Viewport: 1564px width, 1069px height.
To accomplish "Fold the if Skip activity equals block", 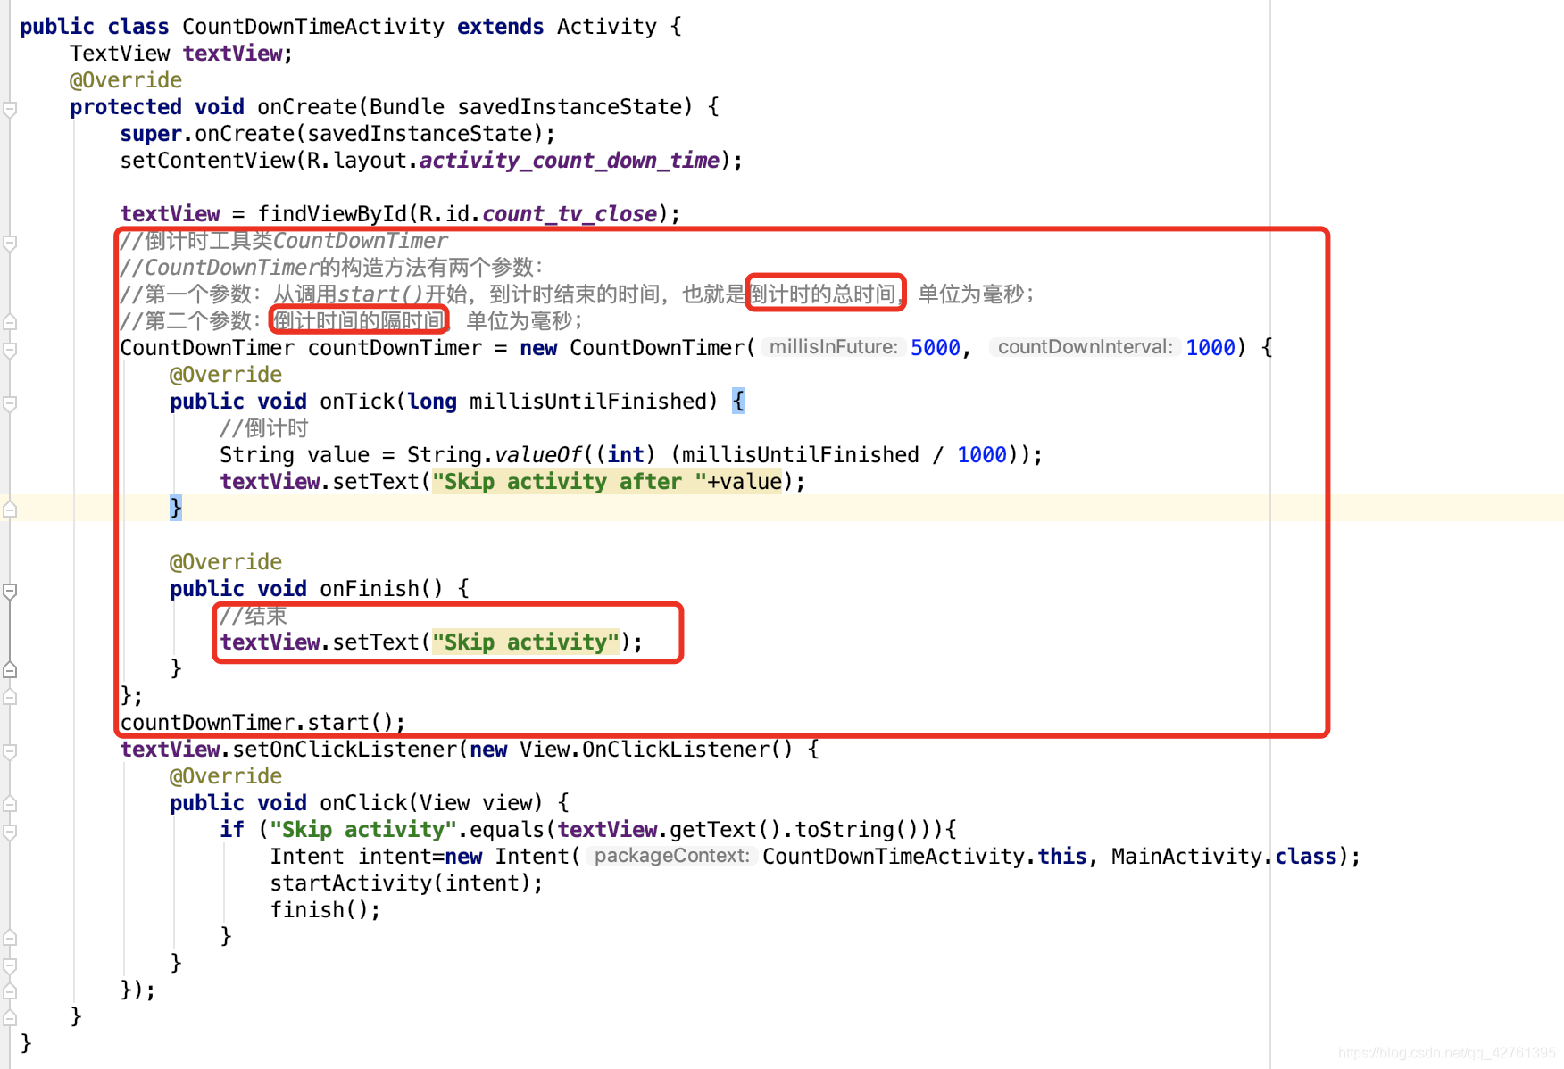I will click(x=10, y=832).
